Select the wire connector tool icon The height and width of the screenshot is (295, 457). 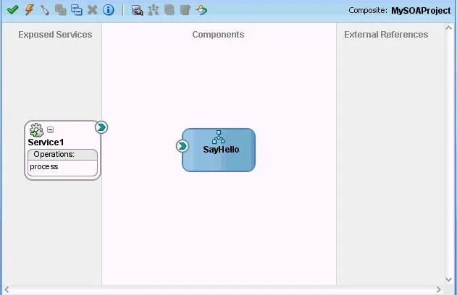point(45,10)
